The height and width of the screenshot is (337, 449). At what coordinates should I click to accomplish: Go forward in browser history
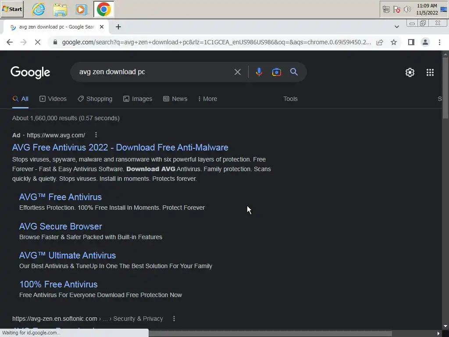[x=24, y=42]
